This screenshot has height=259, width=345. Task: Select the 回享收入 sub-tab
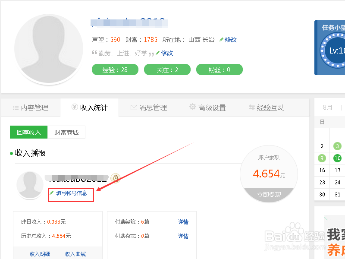(28, 132)
